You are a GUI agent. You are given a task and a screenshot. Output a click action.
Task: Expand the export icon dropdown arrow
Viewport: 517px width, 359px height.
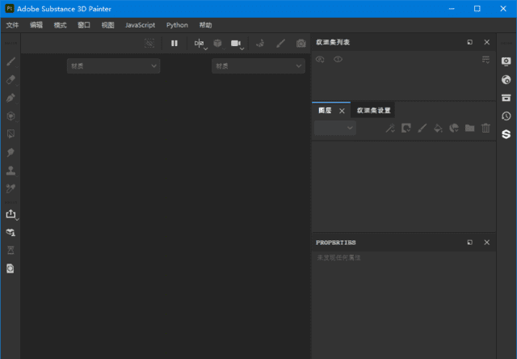(x=17, y=219)
